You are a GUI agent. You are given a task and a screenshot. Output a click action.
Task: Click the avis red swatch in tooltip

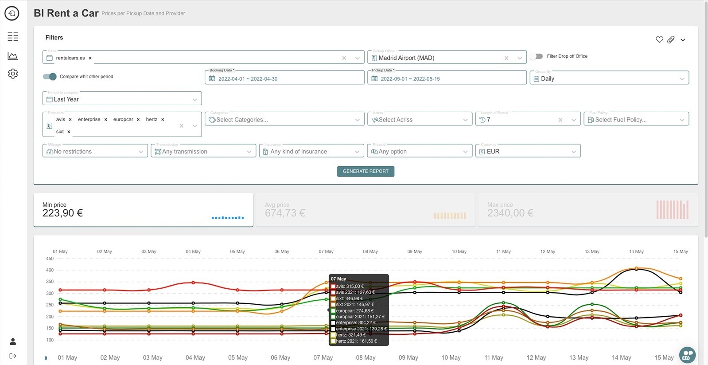333,287
